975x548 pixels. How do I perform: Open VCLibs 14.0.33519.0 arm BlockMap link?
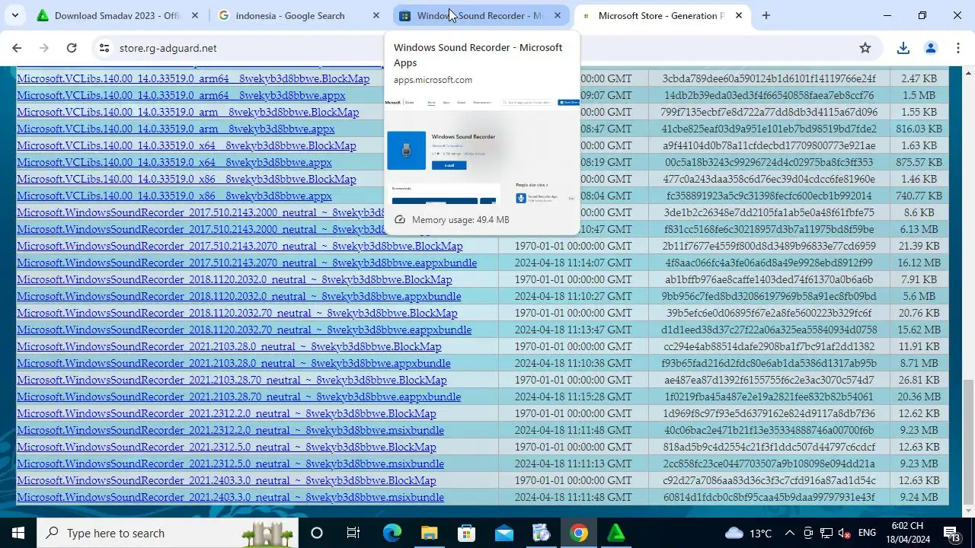pyautogui.click(x=188, y=112)
